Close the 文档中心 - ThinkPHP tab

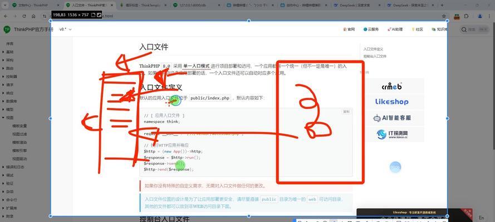coord(58,6)
